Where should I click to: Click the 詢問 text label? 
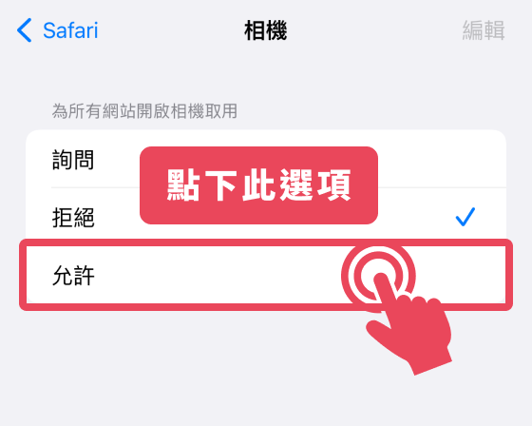click(x=73, y=160)
